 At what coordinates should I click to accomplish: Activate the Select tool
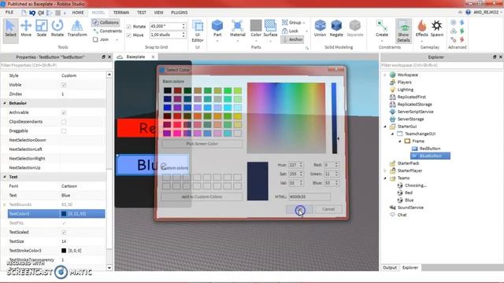pos(10,28)
